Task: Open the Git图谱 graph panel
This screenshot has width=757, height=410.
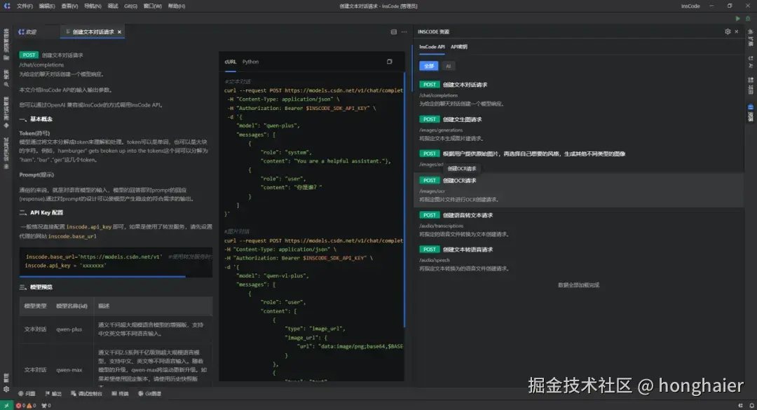Action: [x=150, y=394]
